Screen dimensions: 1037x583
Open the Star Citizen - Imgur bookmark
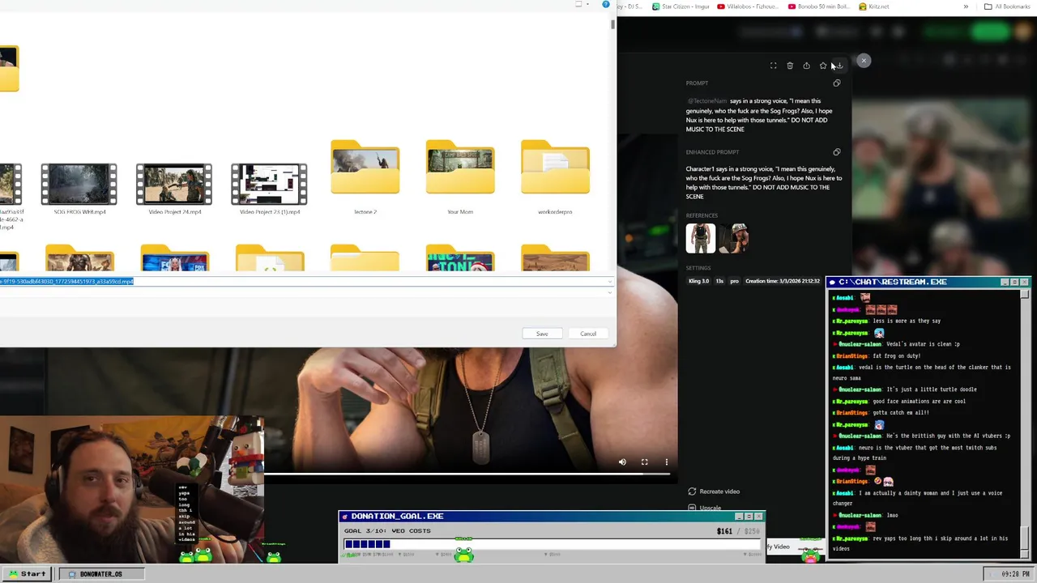click(x=681, y=6)
